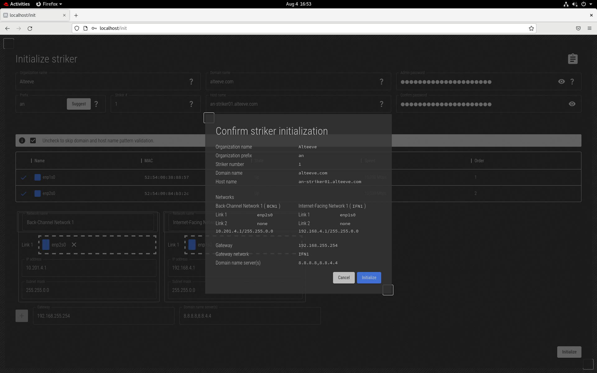Click enp2s0 chip in Link 1 dropzone
This screenshot has width=597, height=373.
[54, 245]
